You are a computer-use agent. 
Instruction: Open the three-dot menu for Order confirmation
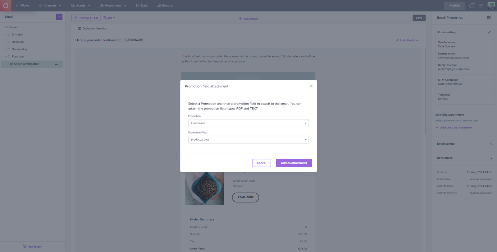57,64
